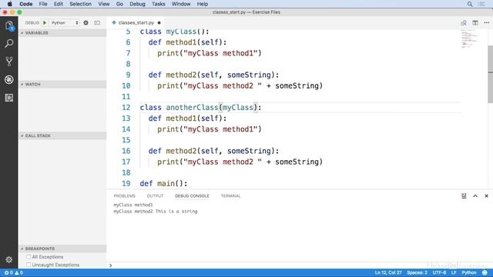Switch to the TERMINAL panel tab

(230, 195)
